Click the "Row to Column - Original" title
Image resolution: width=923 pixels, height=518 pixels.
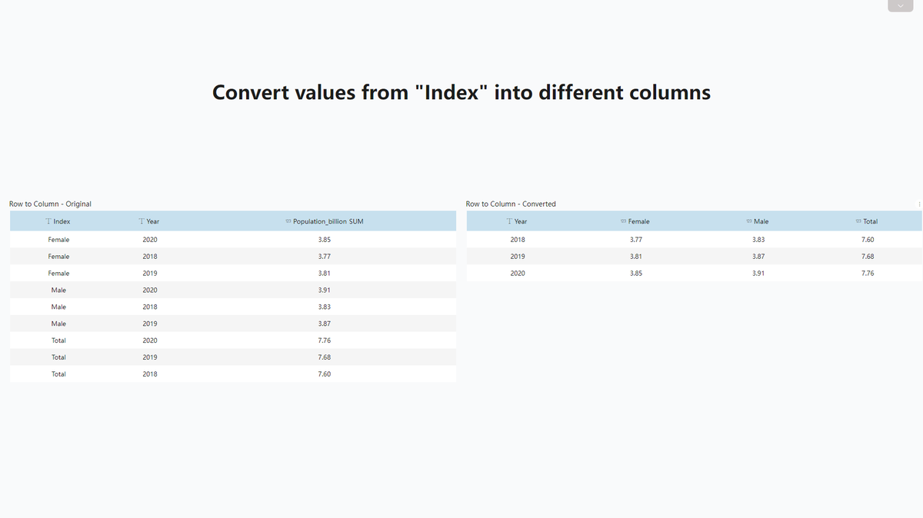(x=50, y=204)
